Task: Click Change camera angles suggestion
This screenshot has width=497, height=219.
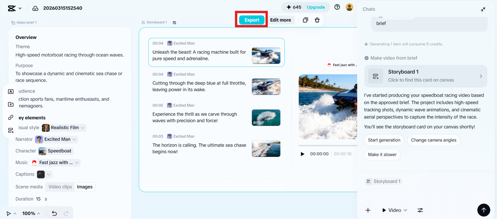Action: tap(434, 140)
